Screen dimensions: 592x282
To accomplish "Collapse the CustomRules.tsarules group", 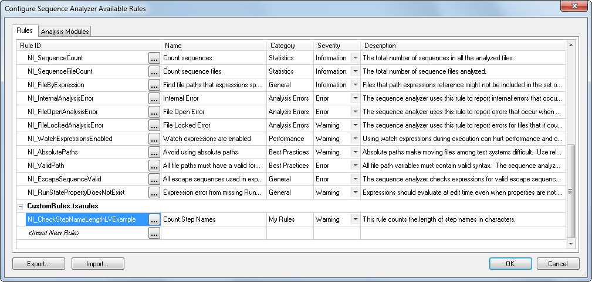I will coord(21,207).
